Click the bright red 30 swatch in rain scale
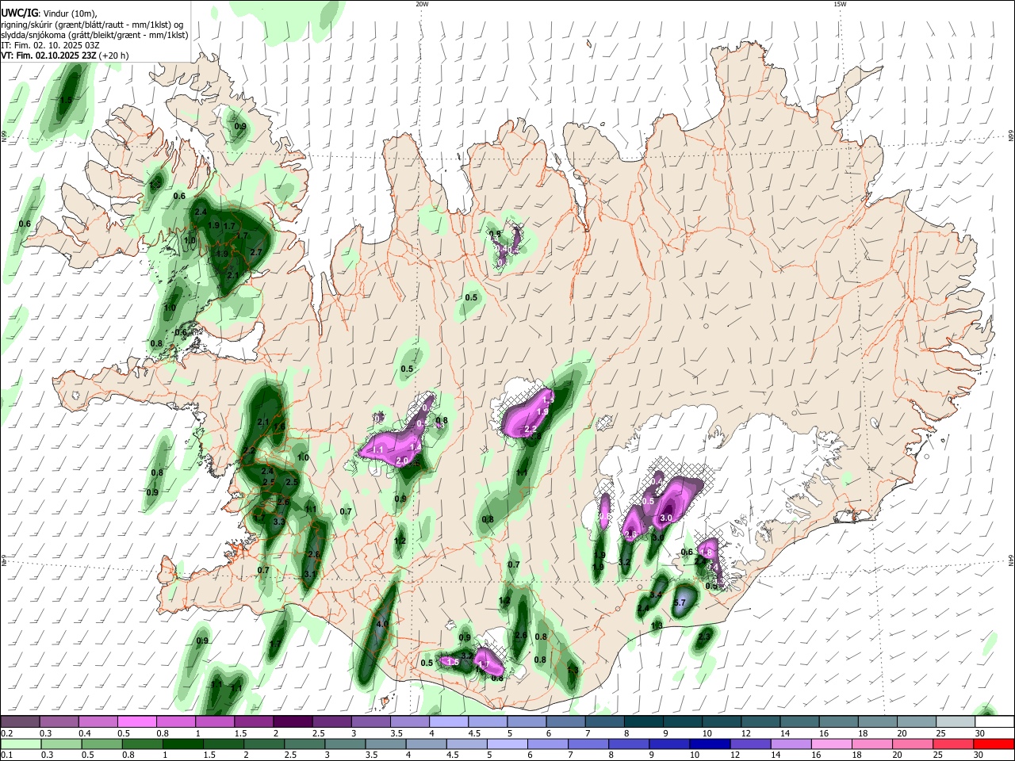The image size is (1015, 761). 994,744
